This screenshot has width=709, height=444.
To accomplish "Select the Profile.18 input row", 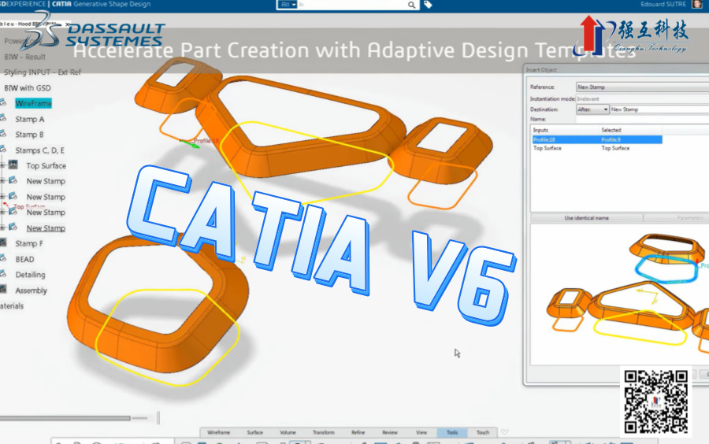I will pyautogui.click(x=597, y=139).
